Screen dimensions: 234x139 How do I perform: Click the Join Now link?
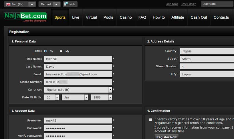tap(172, 4)
